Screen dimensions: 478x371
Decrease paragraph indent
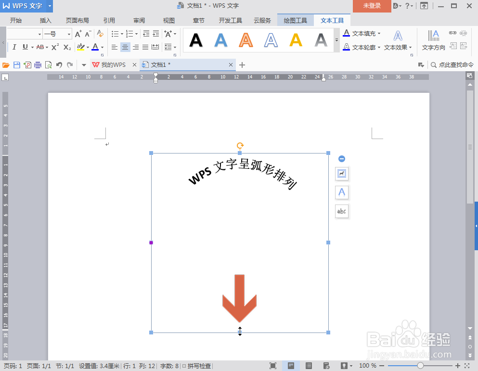146,34
